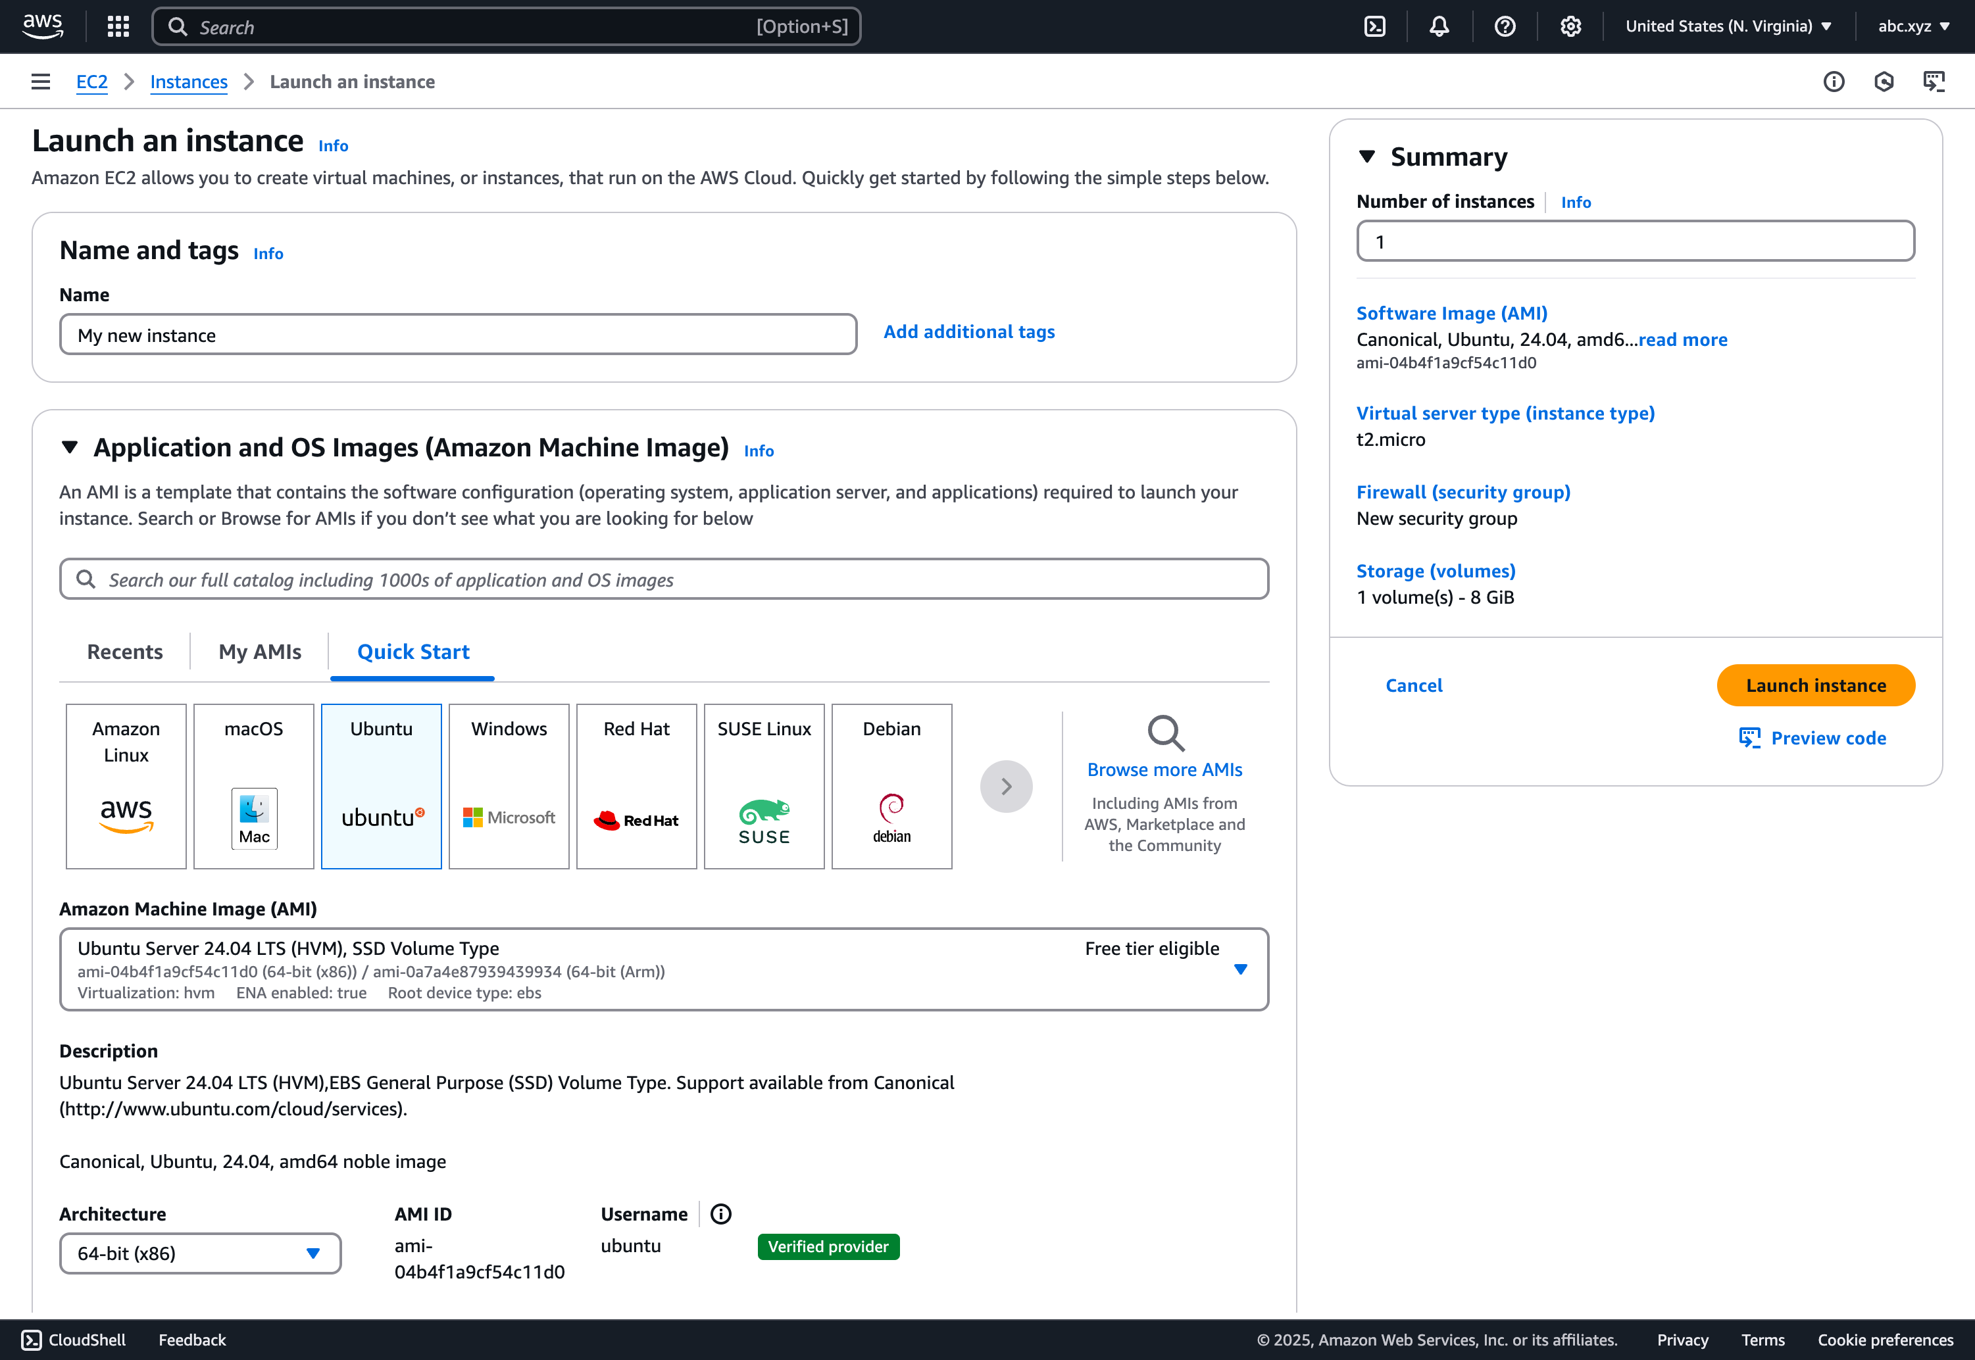Click Launch instance button
The image size is (1975, 1360).
click(x=1814, y=685)
